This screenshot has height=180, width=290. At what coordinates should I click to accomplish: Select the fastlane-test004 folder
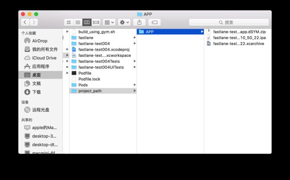coord(103,44)
